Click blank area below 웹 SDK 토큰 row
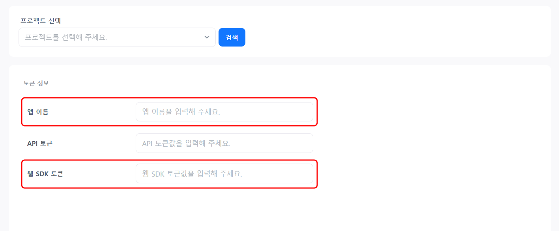 click(170, 209)
